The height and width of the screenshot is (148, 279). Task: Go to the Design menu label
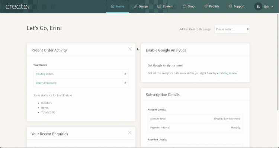143,6
